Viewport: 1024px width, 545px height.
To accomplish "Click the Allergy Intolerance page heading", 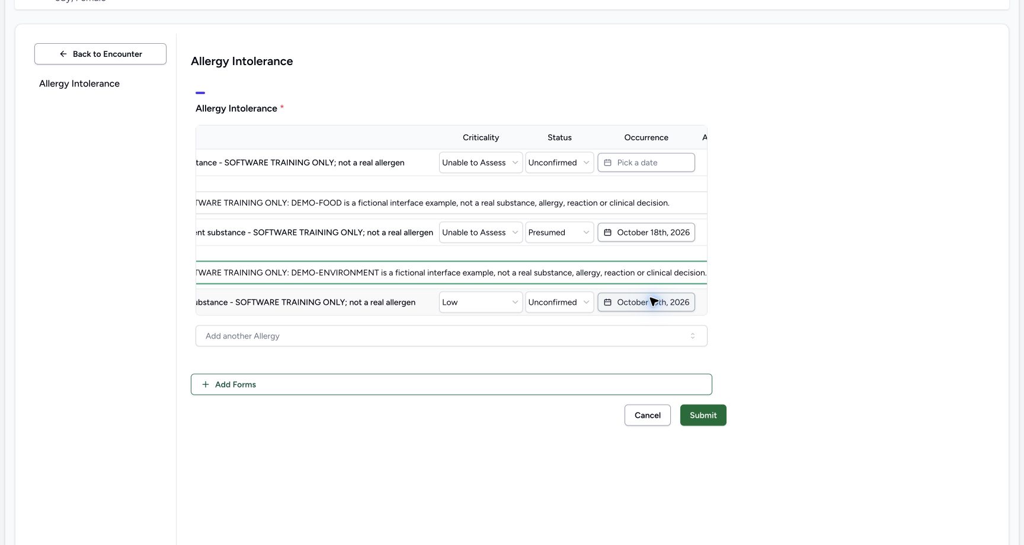I will coord(242,61).
